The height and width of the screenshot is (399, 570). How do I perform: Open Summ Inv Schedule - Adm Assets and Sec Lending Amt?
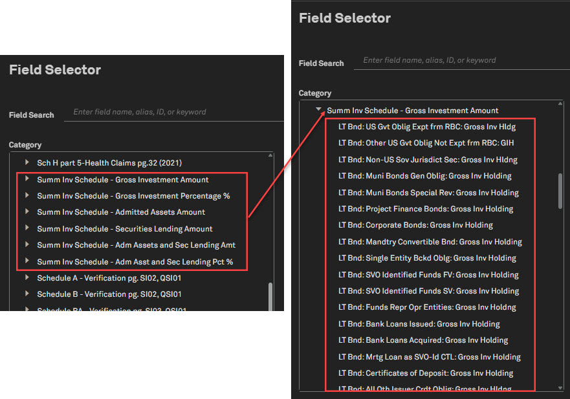click(136, 245)
